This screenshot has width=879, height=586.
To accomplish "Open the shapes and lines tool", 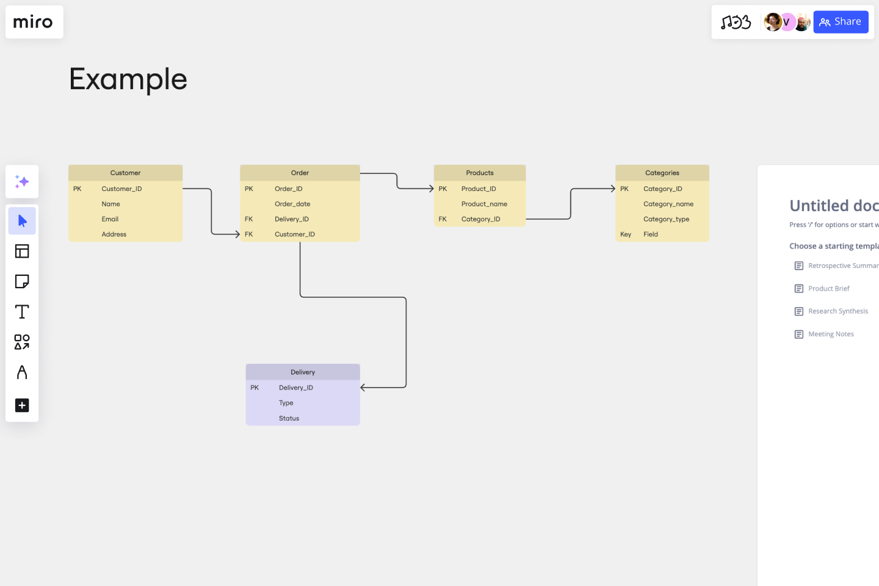I will pos(22,342).
